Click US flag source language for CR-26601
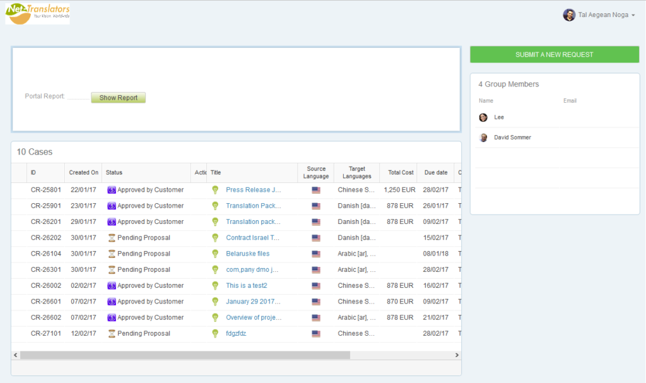This screenshot has width=646, height=383. pyautogui.click(x=316, y=302)
